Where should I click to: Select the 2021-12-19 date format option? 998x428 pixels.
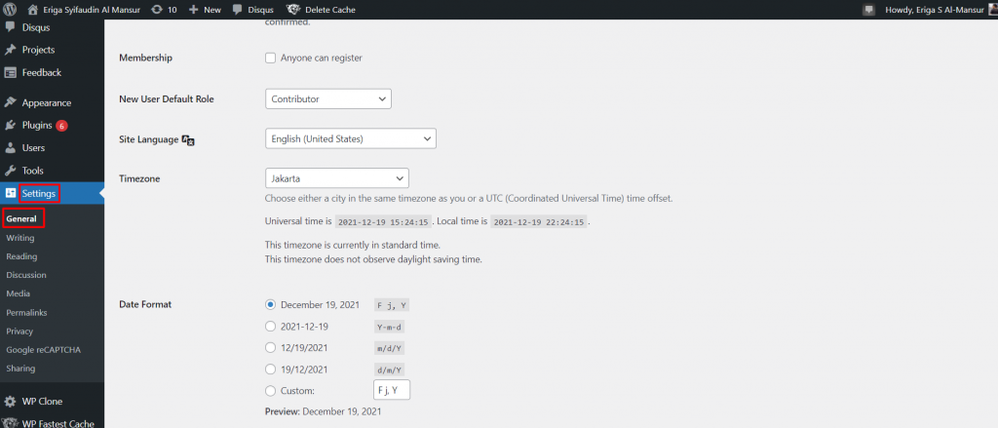tap(271, 326)
